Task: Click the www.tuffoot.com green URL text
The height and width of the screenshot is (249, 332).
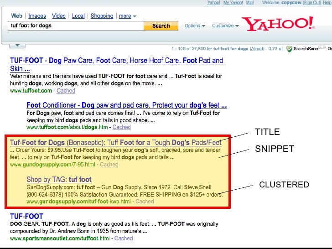Action: click(31, 91)
